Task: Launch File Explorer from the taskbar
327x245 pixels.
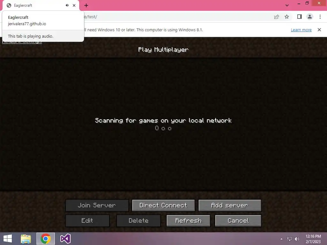Action: pos(26,239)
